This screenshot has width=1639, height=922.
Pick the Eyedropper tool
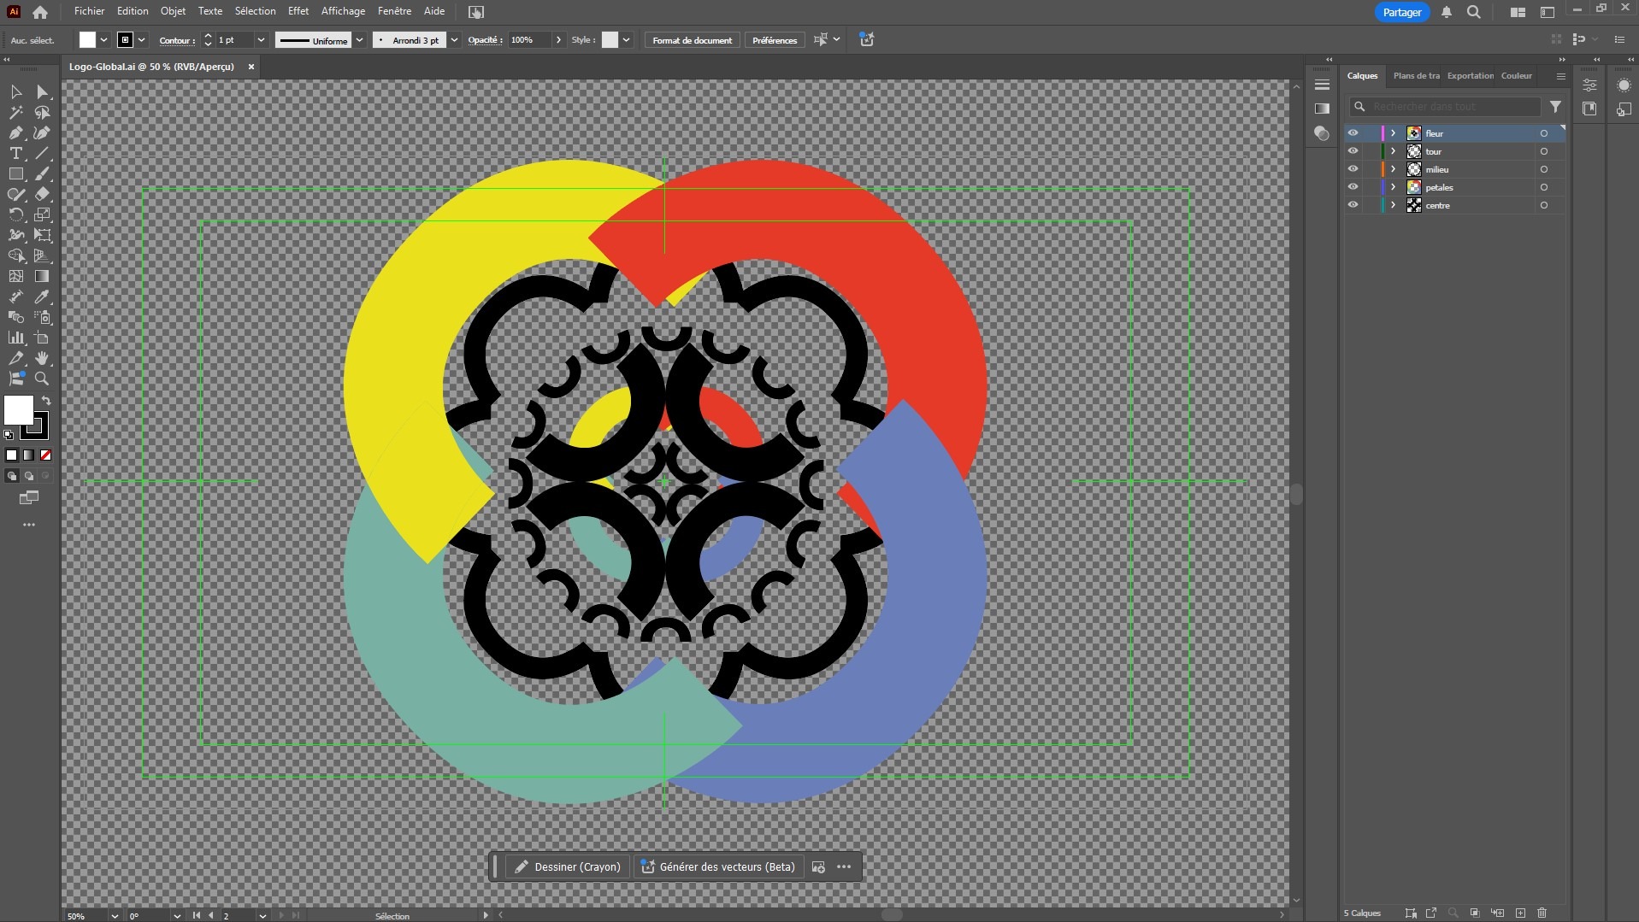pyautogui.click(x=42, y=297)
